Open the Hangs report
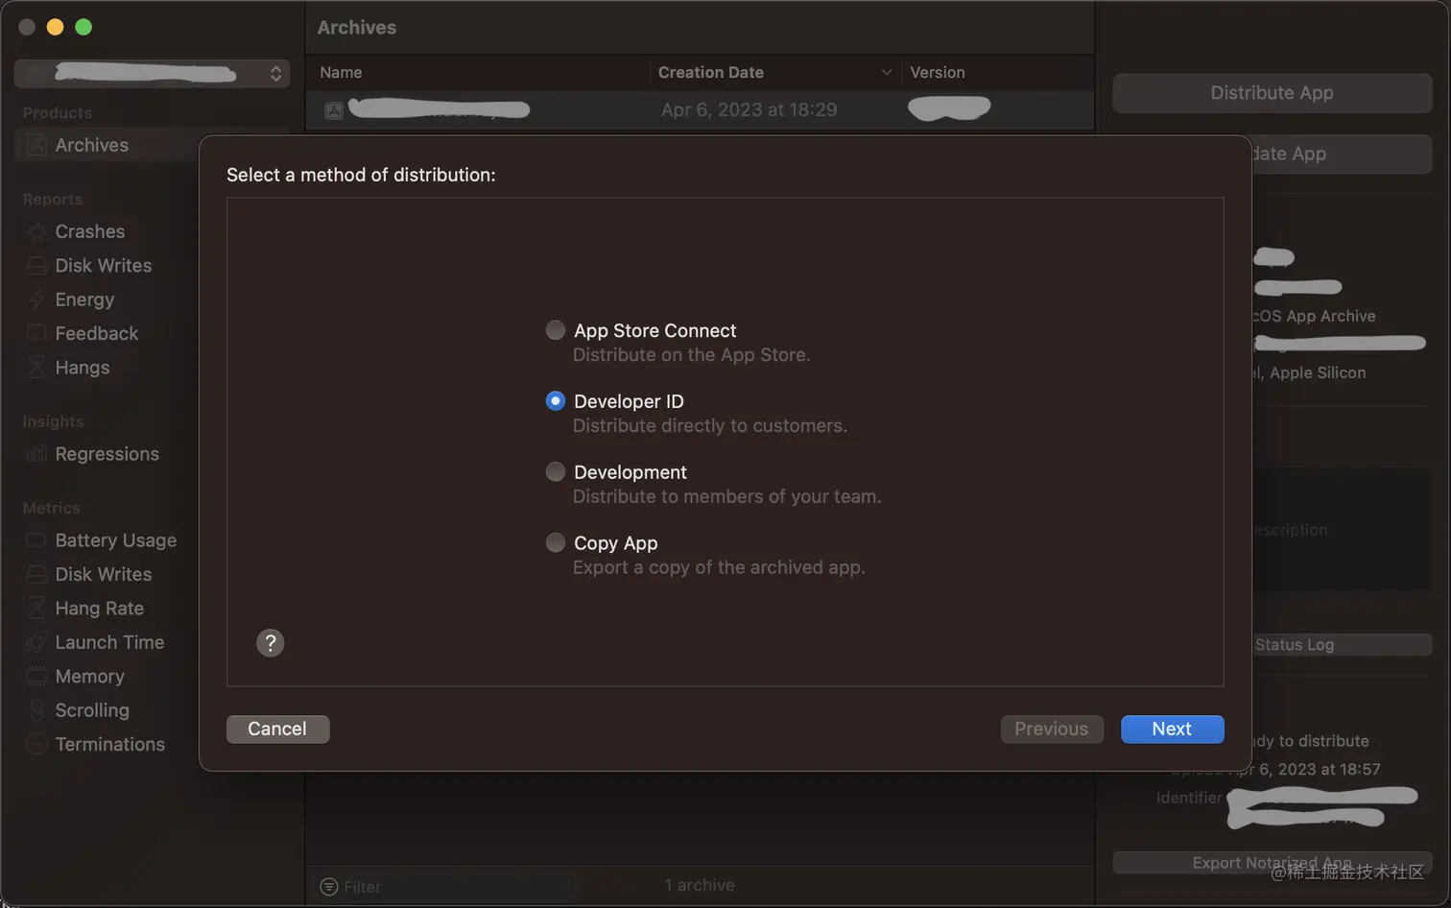Viewport: 1451px width, 908px height. (x=83, y=368)
